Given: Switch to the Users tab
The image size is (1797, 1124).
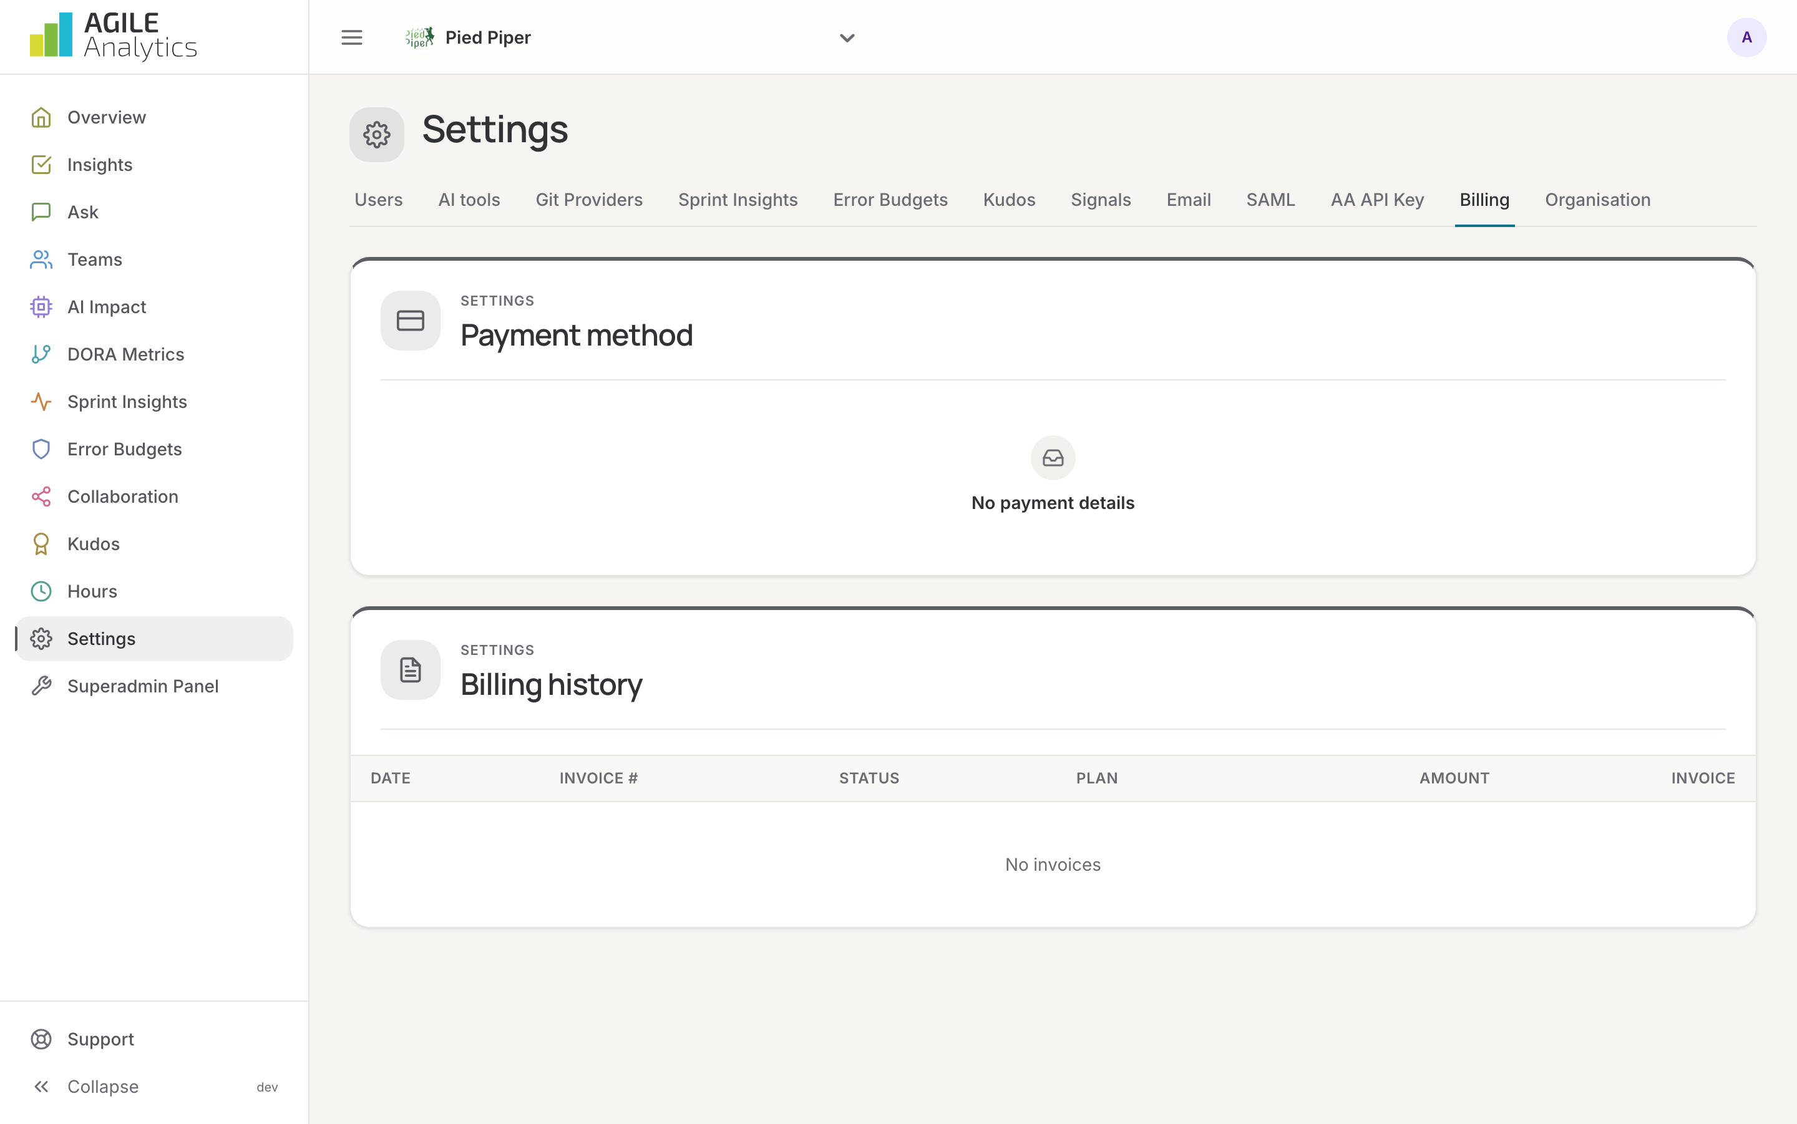Looking at the screenshot, I should point(379,200).
